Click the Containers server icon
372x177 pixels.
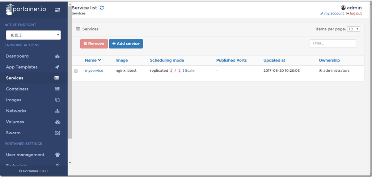pyautogui.click(x=57, y=89)
